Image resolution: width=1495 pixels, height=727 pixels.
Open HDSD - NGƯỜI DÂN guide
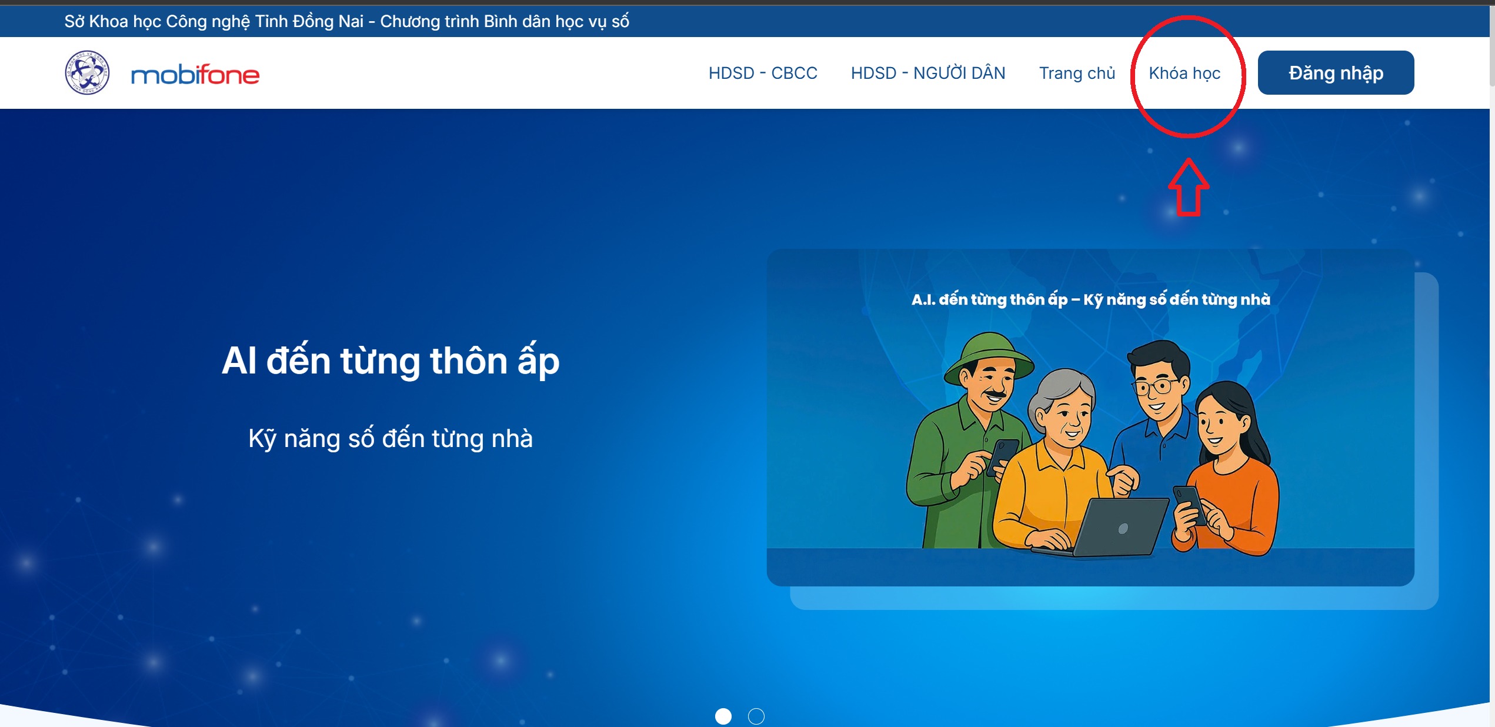click(927, 73)
